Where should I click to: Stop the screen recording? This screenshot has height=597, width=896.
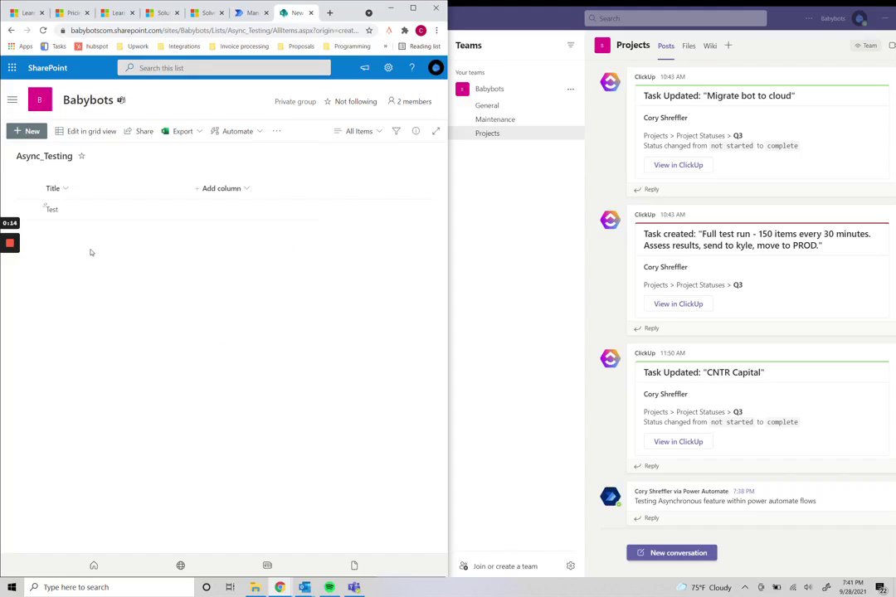point(10,243)
